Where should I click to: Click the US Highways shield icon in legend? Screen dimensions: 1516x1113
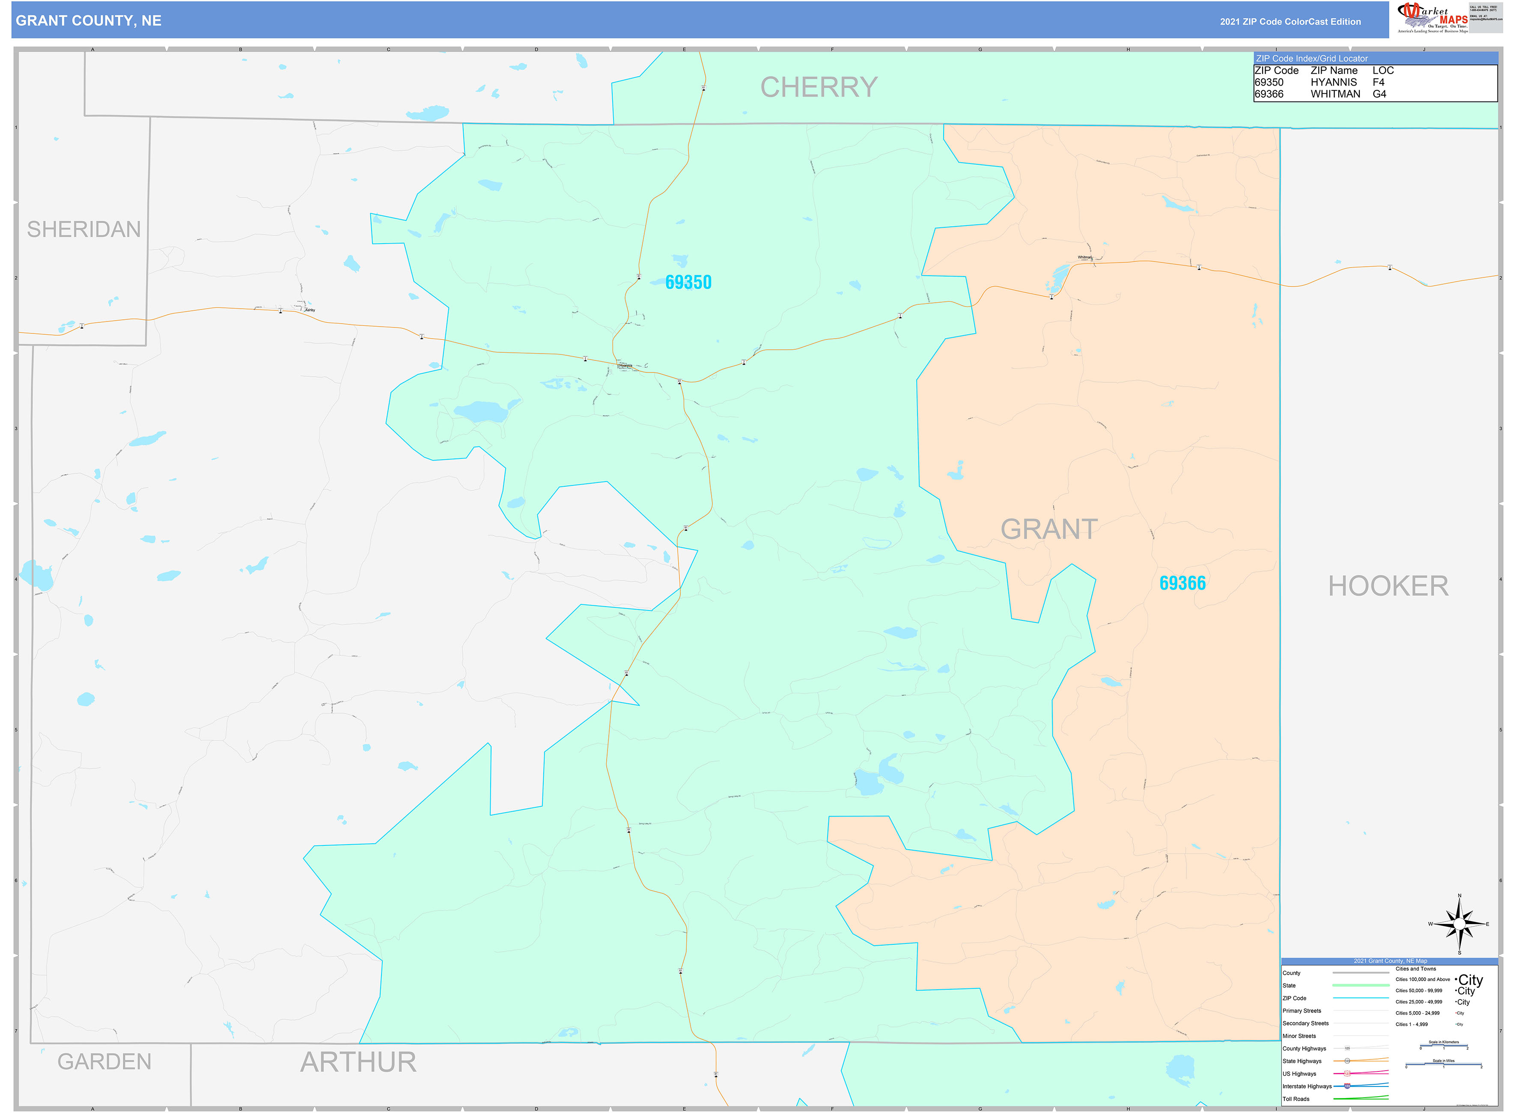[1347, 1073]
